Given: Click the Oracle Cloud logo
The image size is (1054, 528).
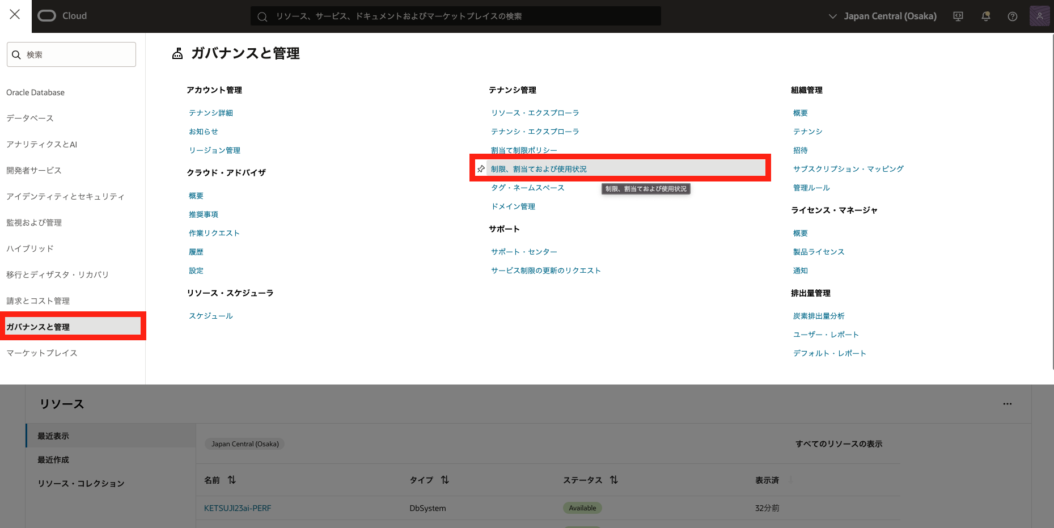Looking at the screenshot, I should [62, 16].
